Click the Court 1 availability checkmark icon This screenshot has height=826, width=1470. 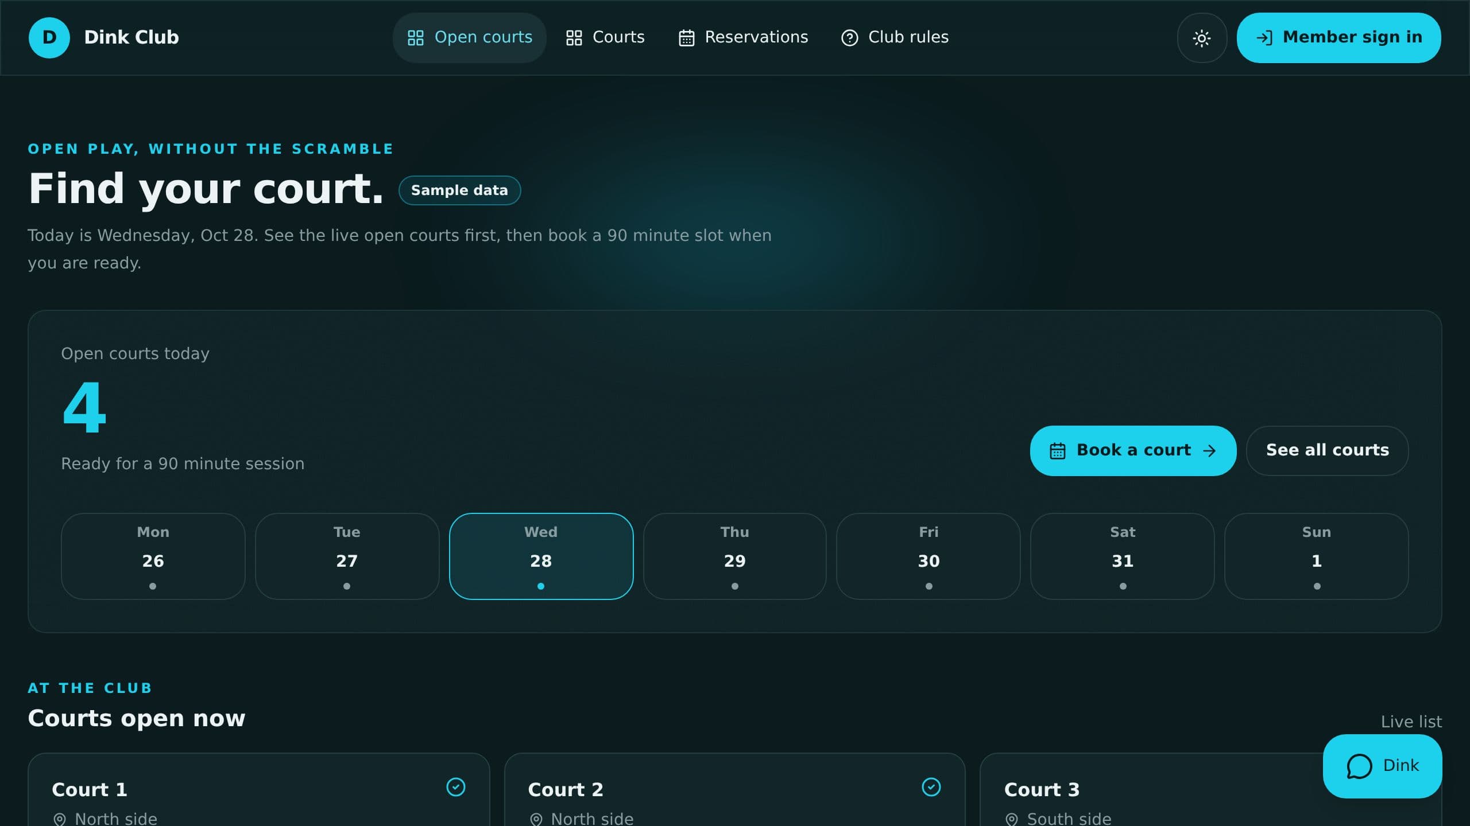[456, 787]
